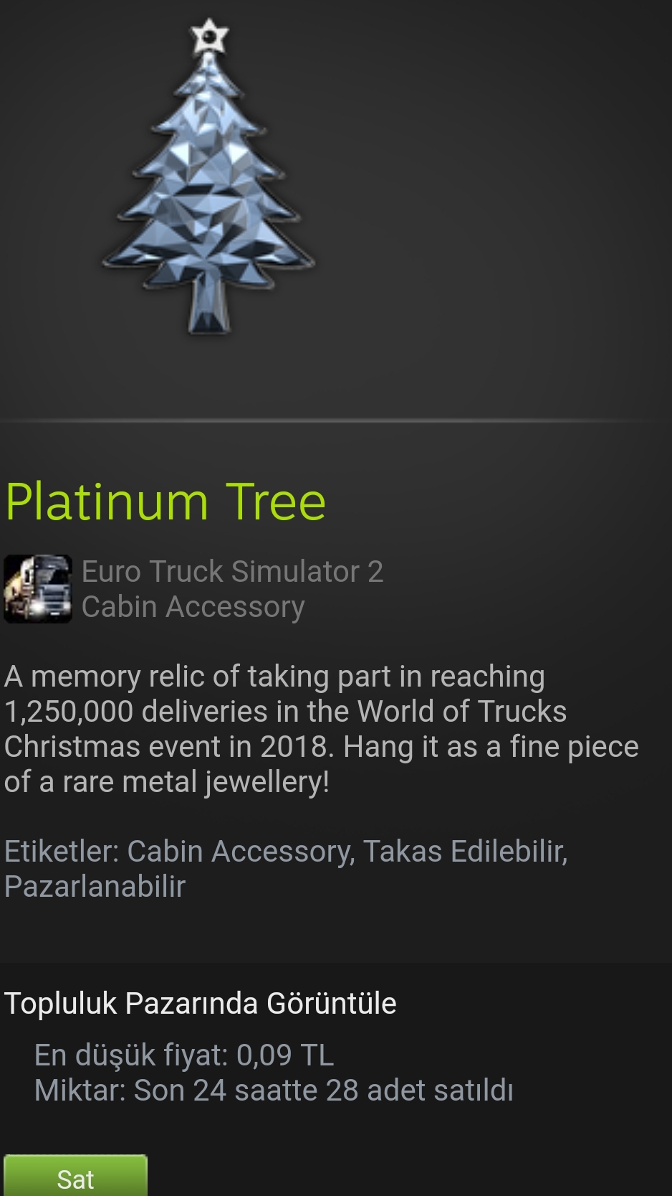This screenshot has height=1196, width=672.
Task: Click the World of Trucks text in description
Action: [462, 712]
